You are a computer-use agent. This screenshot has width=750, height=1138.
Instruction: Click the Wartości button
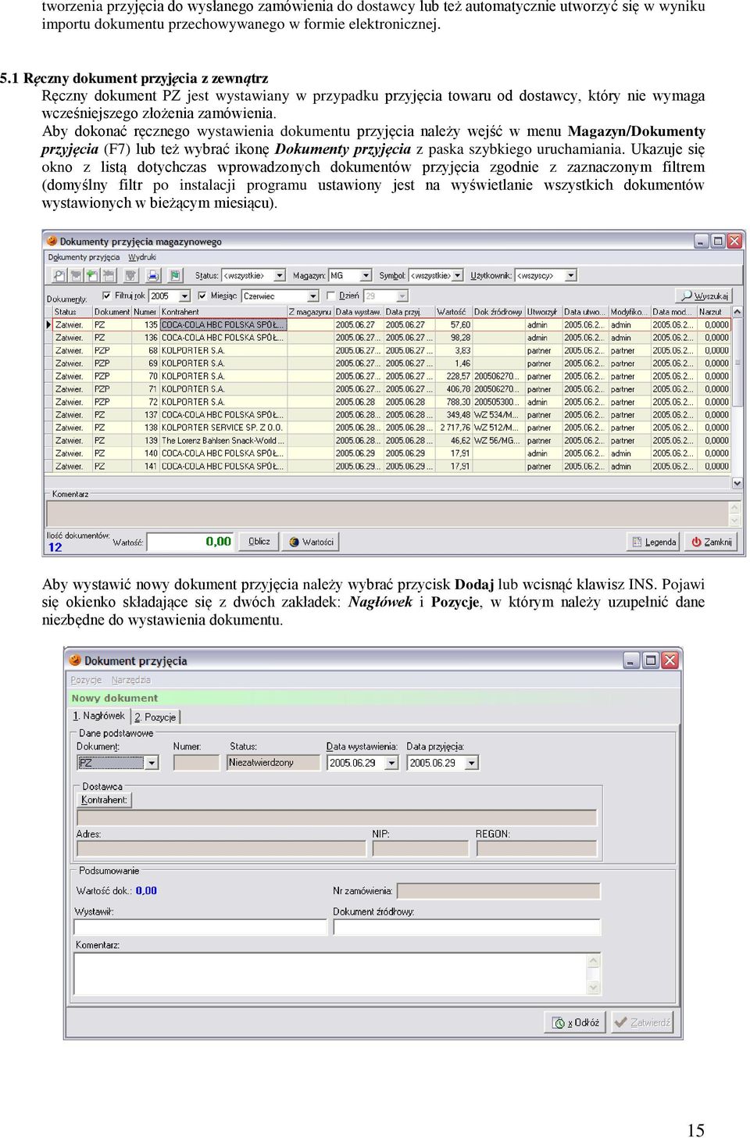click(x=311, y=542)
